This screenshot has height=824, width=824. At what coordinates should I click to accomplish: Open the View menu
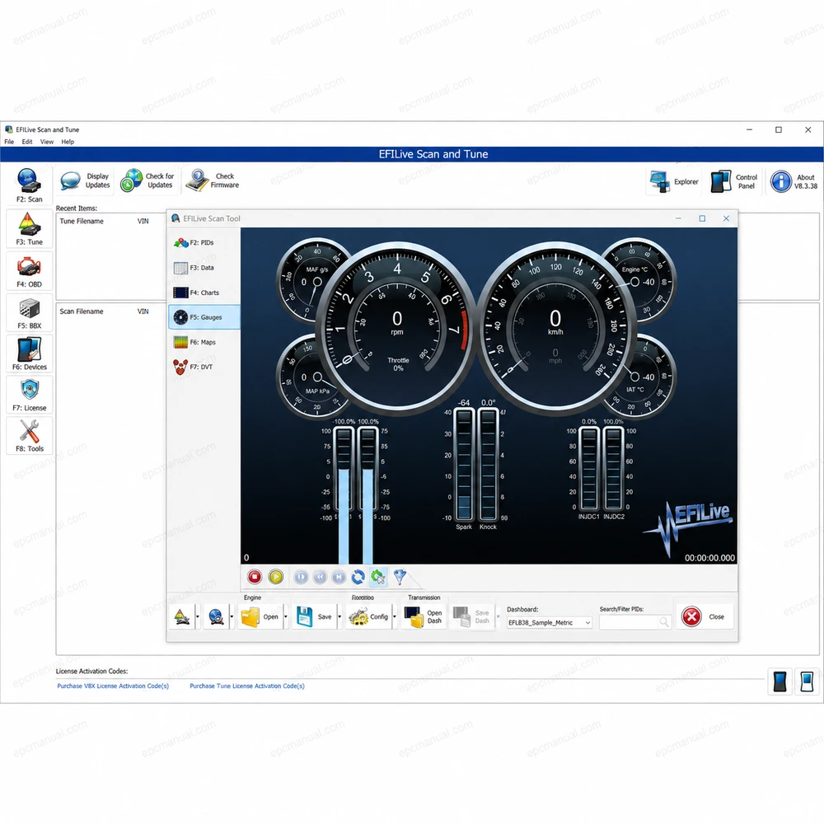coord(47,142)
